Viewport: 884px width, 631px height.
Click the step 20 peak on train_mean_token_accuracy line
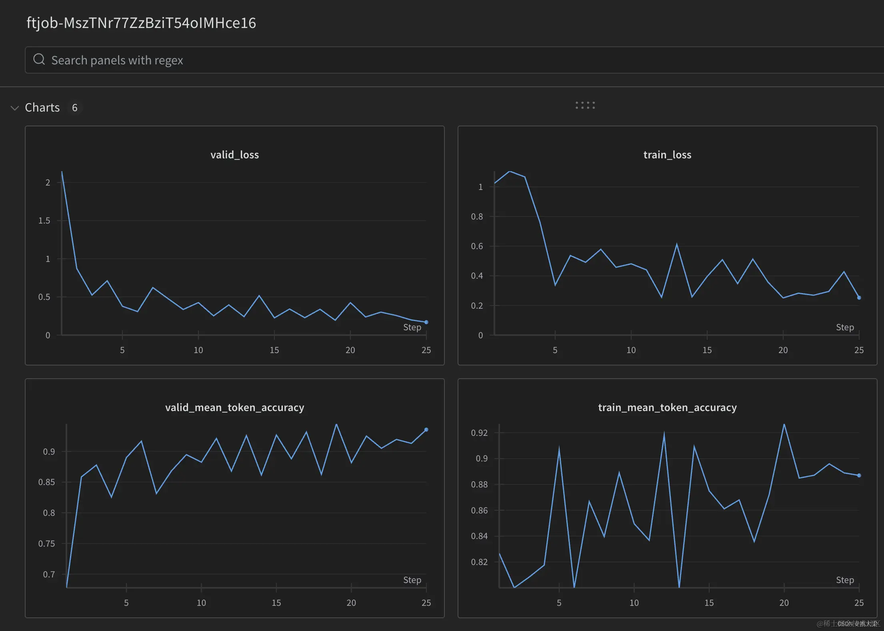tap(784, 425)
